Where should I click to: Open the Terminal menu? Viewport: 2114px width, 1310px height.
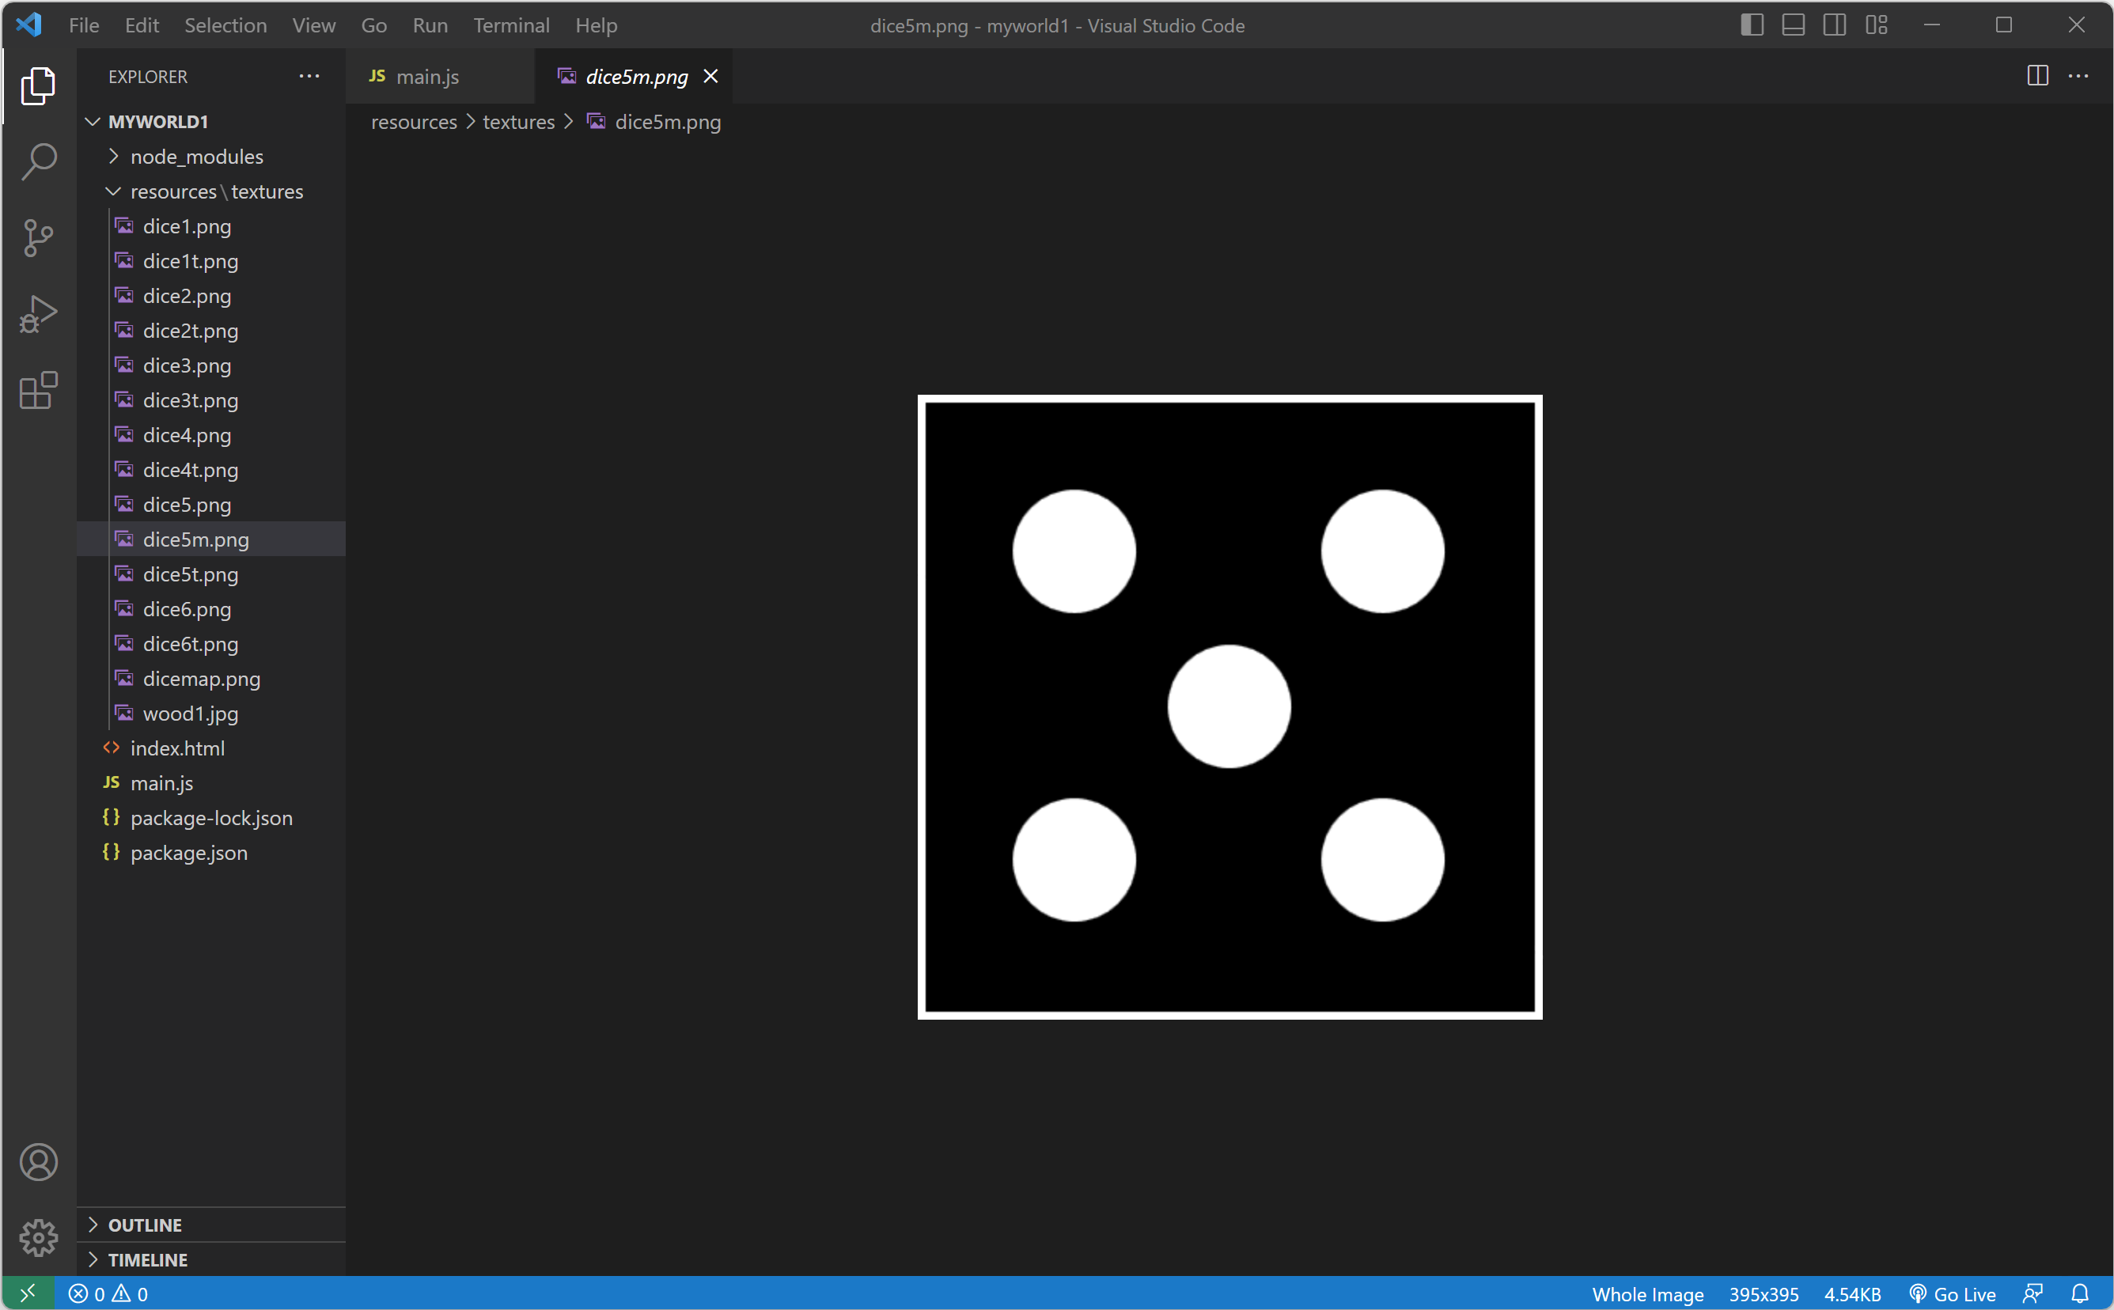coord(511,25)
